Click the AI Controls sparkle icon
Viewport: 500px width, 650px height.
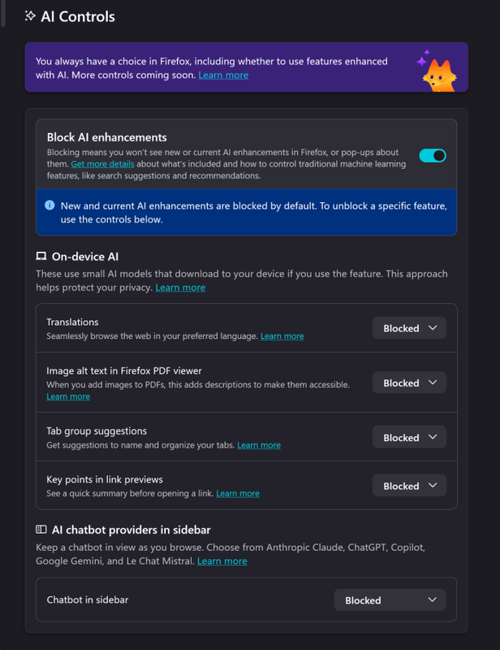pyautogui.click(x=30, y=16)
